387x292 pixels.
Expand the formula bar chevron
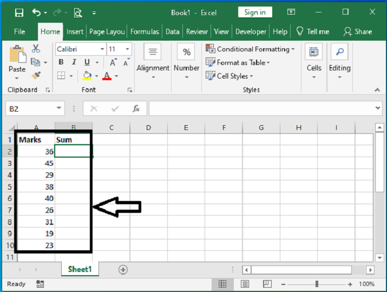pyautogui.click(x=378, y=108)
